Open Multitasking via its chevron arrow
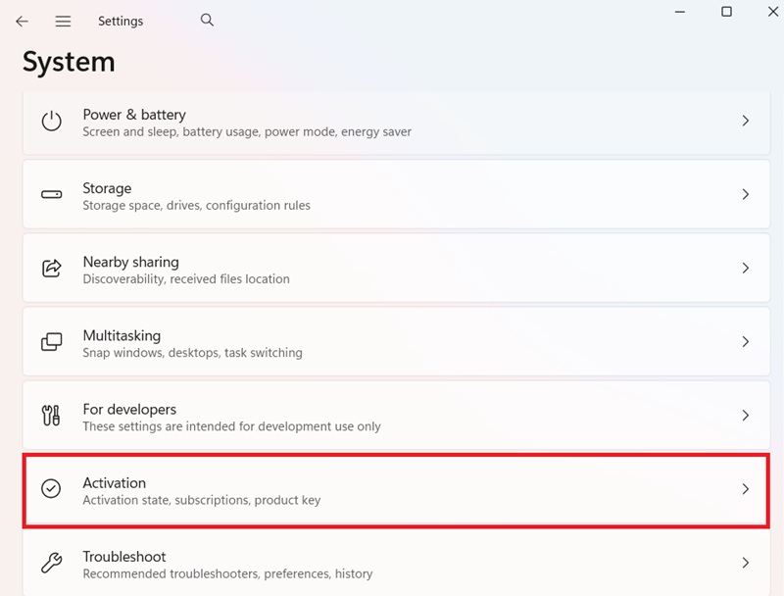Image resolution: width=784 pixels, height=596 pixels. [x=745, y=342]
